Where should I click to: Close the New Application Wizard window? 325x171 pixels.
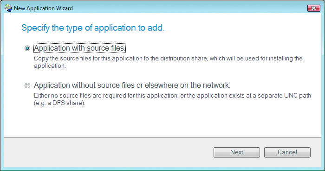pyautogui.click(x=313, y=8)
